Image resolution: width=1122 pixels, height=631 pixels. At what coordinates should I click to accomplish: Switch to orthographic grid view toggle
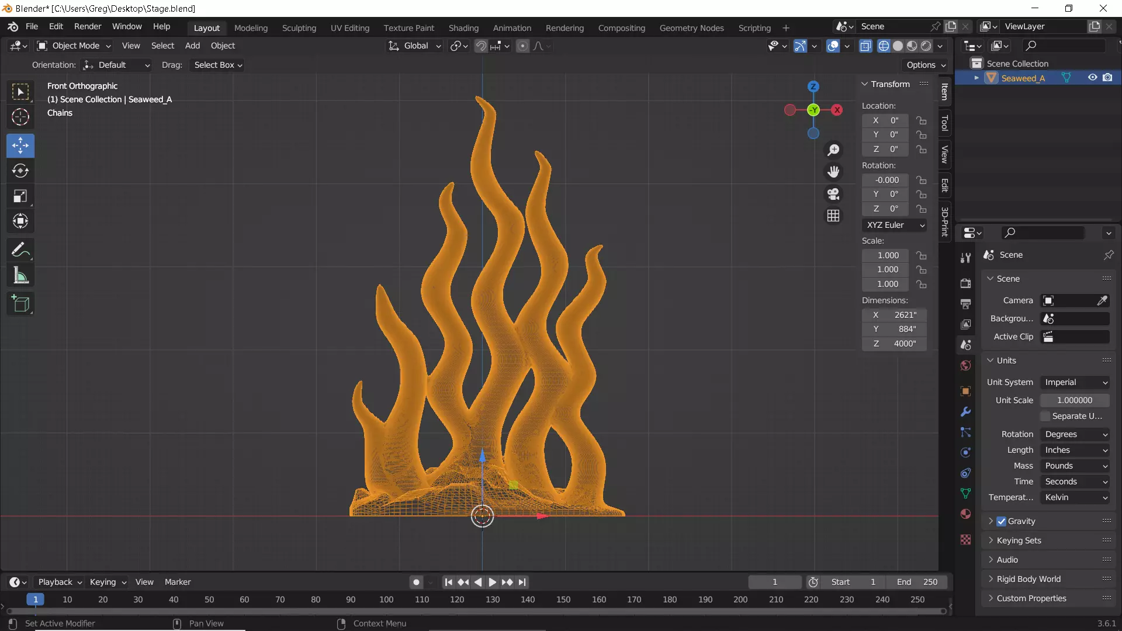tap(833, 216)
